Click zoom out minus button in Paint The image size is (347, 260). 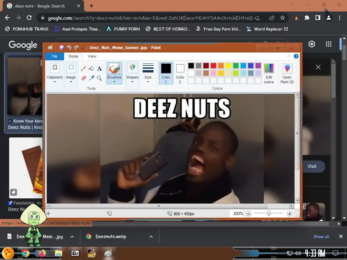(x=248, y=214)
